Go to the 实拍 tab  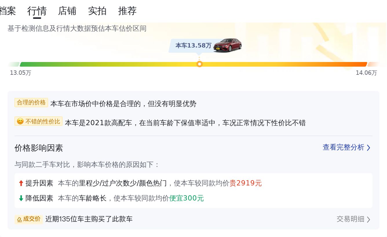point(97,11)
